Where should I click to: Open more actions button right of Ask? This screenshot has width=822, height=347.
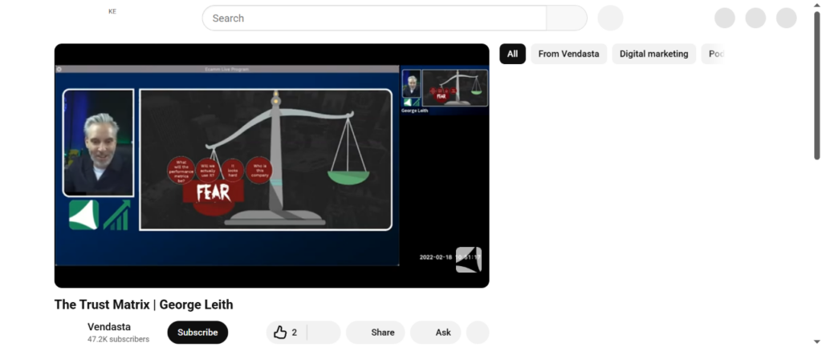pos(477,333)
